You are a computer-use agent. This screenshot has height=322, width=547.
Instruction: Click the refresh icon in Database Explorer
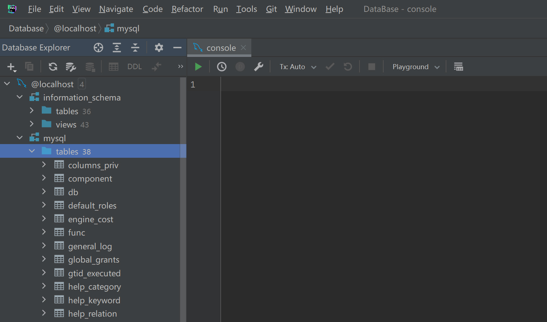pos(53,67)
